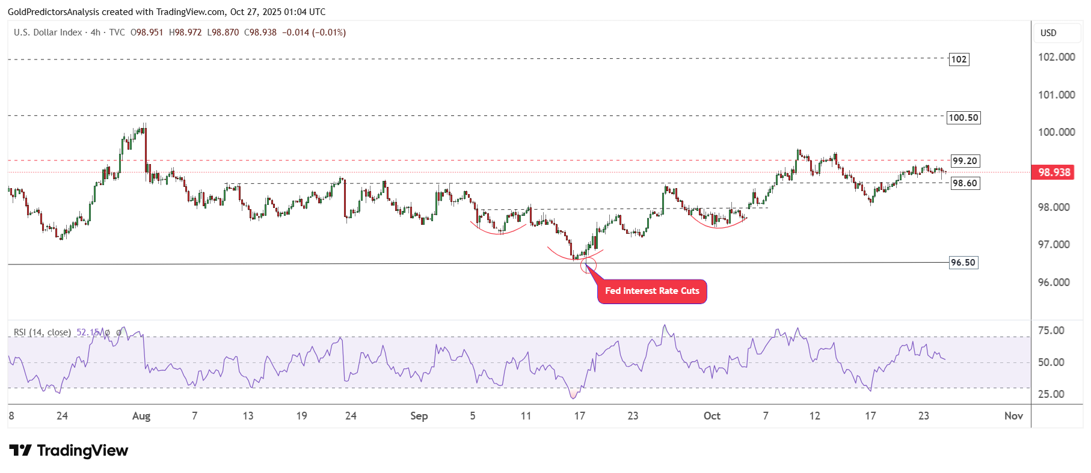Click the 102 resistance level label
Screen dimensions: 1091x473
(x=959, y=60)
